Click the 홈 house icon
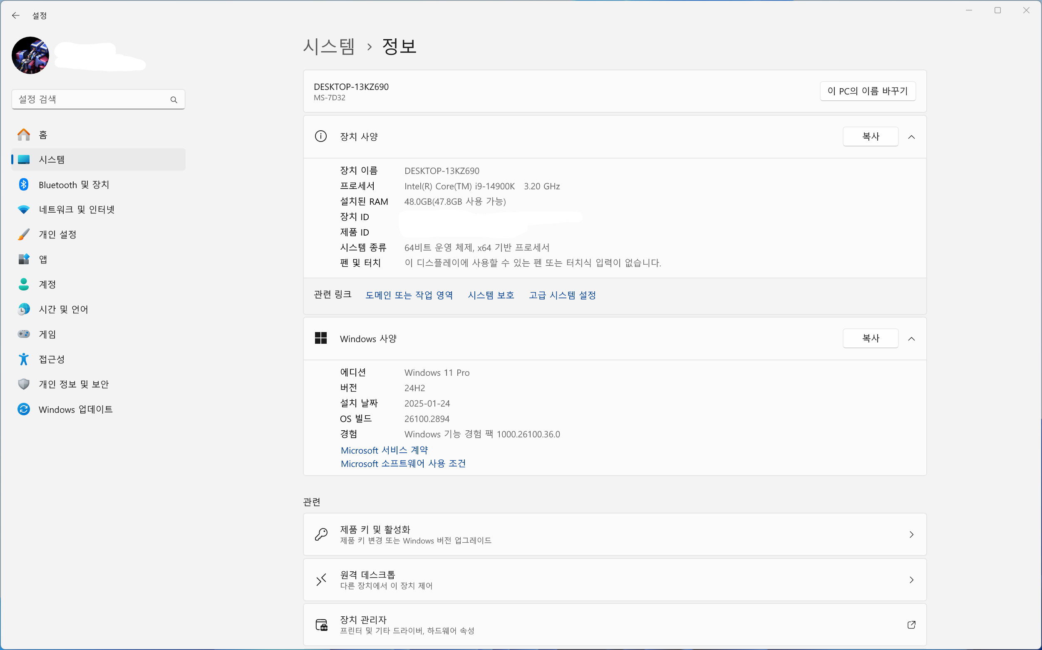This screenshot has height=650, width=1042. (x=24, y=135)
